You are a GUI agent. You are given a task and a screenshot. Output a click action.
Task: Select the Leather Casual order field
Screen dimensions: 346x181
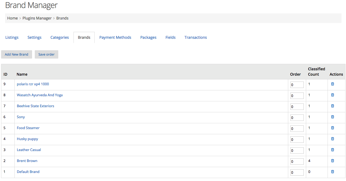pyautogui.click(x=297, y=151)
